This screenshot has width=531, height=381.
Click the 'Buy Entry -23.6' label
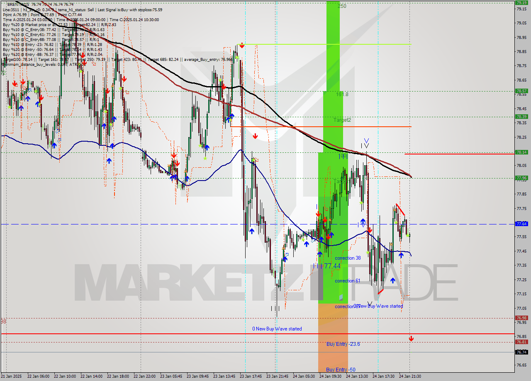coord(343,344)
